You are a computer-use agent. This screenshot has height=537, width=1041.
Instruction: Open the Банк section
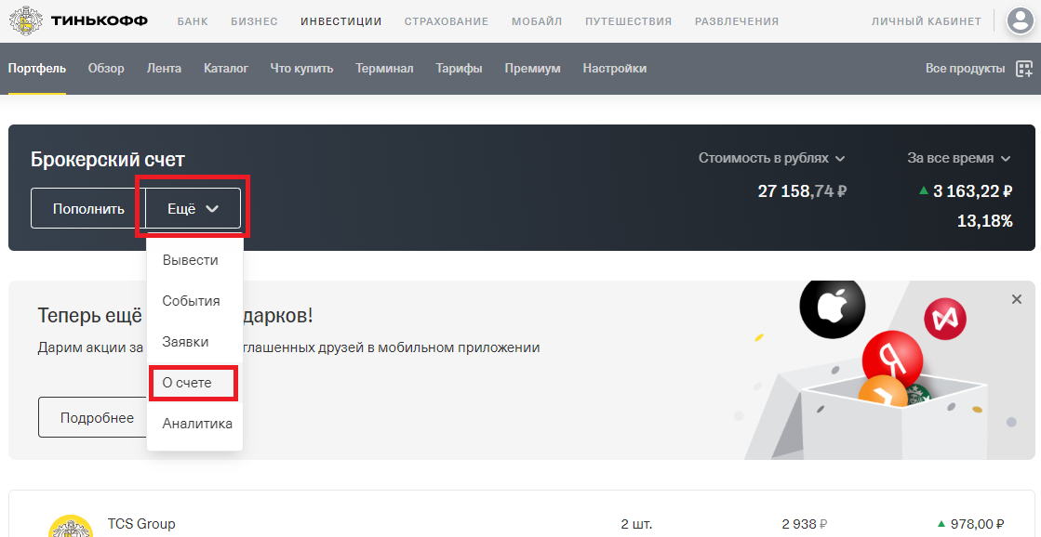click(193, 22)
